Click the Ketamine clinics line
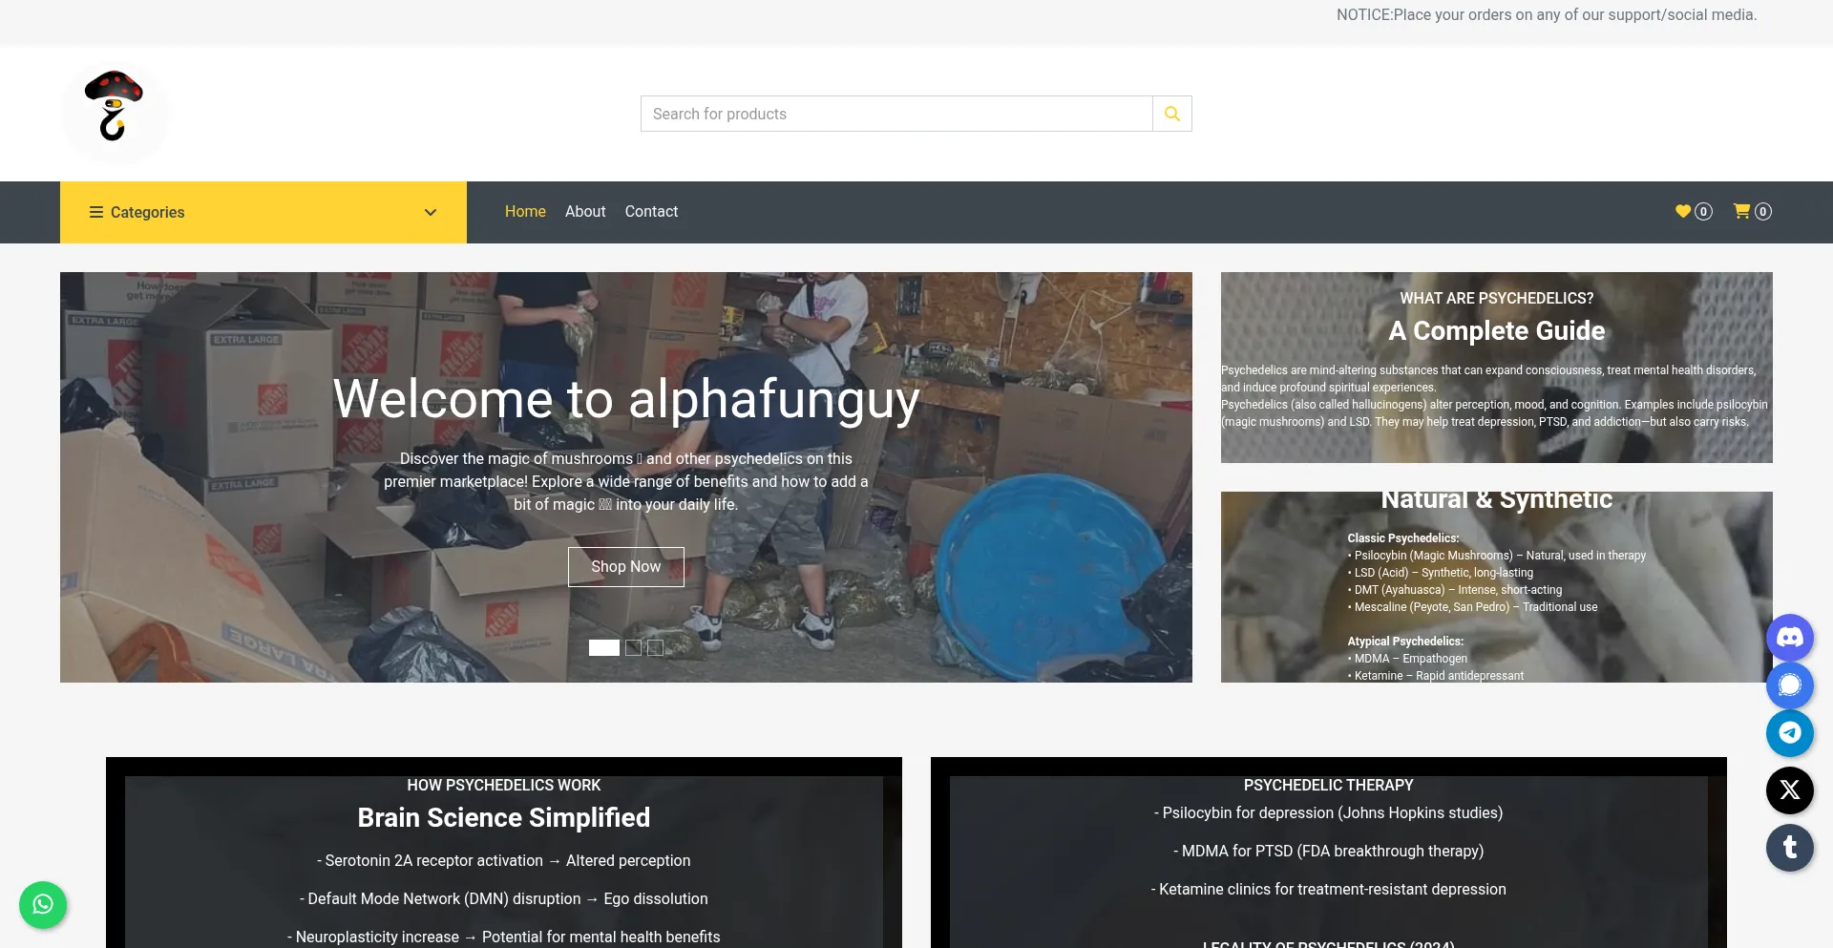 click(x=1329, y=890)
